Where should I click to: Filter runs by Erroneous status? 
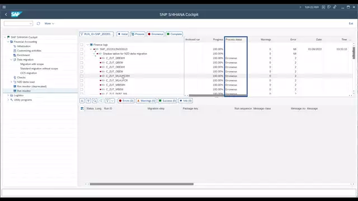coord(156,34)
